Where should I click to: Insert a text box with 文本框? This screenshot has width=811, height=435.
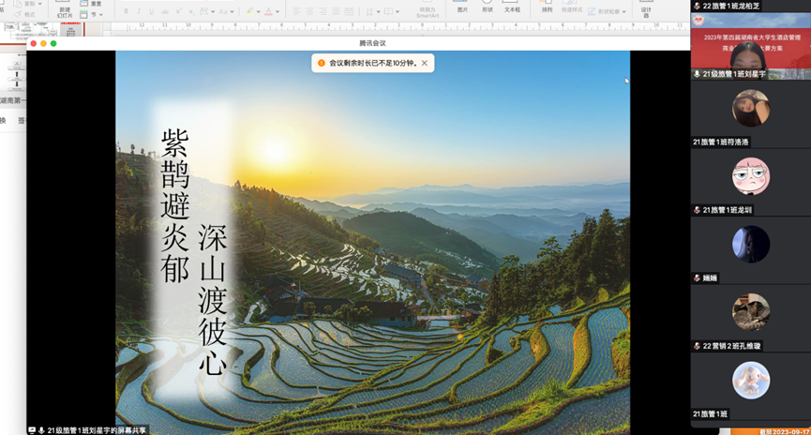click(x=512, y=7)
